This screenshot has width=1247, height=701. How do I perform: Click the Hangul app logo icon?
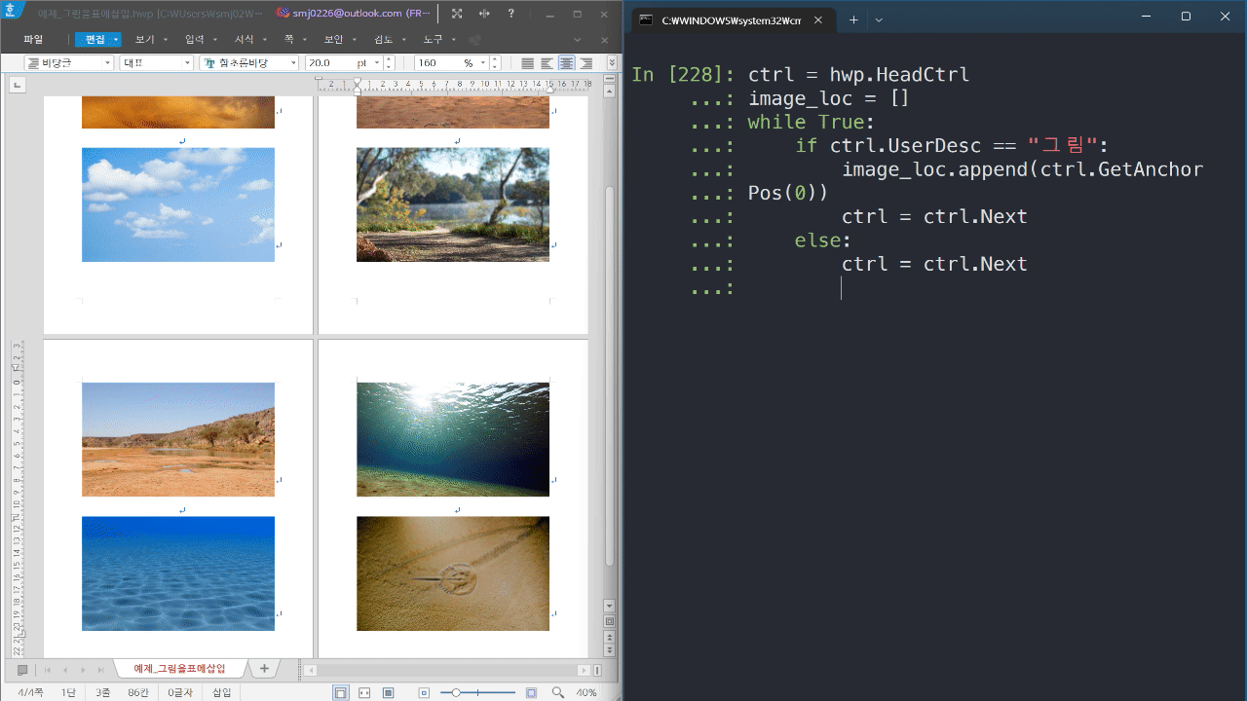click(11, 11)
